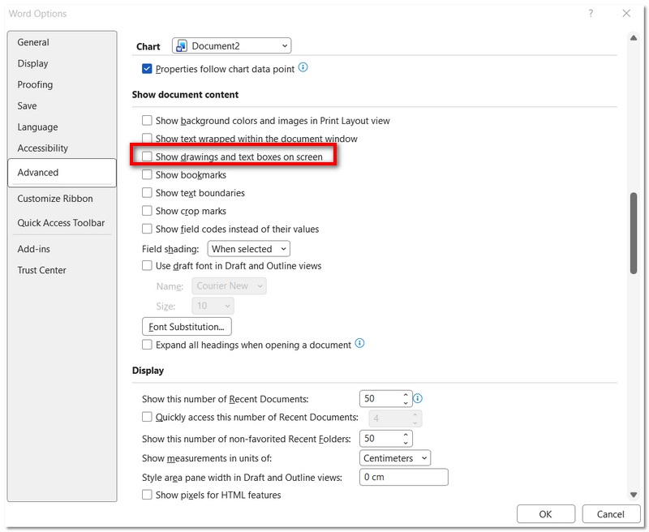Image resolution: width=649 pixels, height=532 pixels.
Task: Open the Trust Center section
Action: (x=41, y=270)
